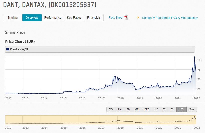Screen dimensions: 205x133
Task: Switch chart to 3Y range
Action: pos(164,109)
